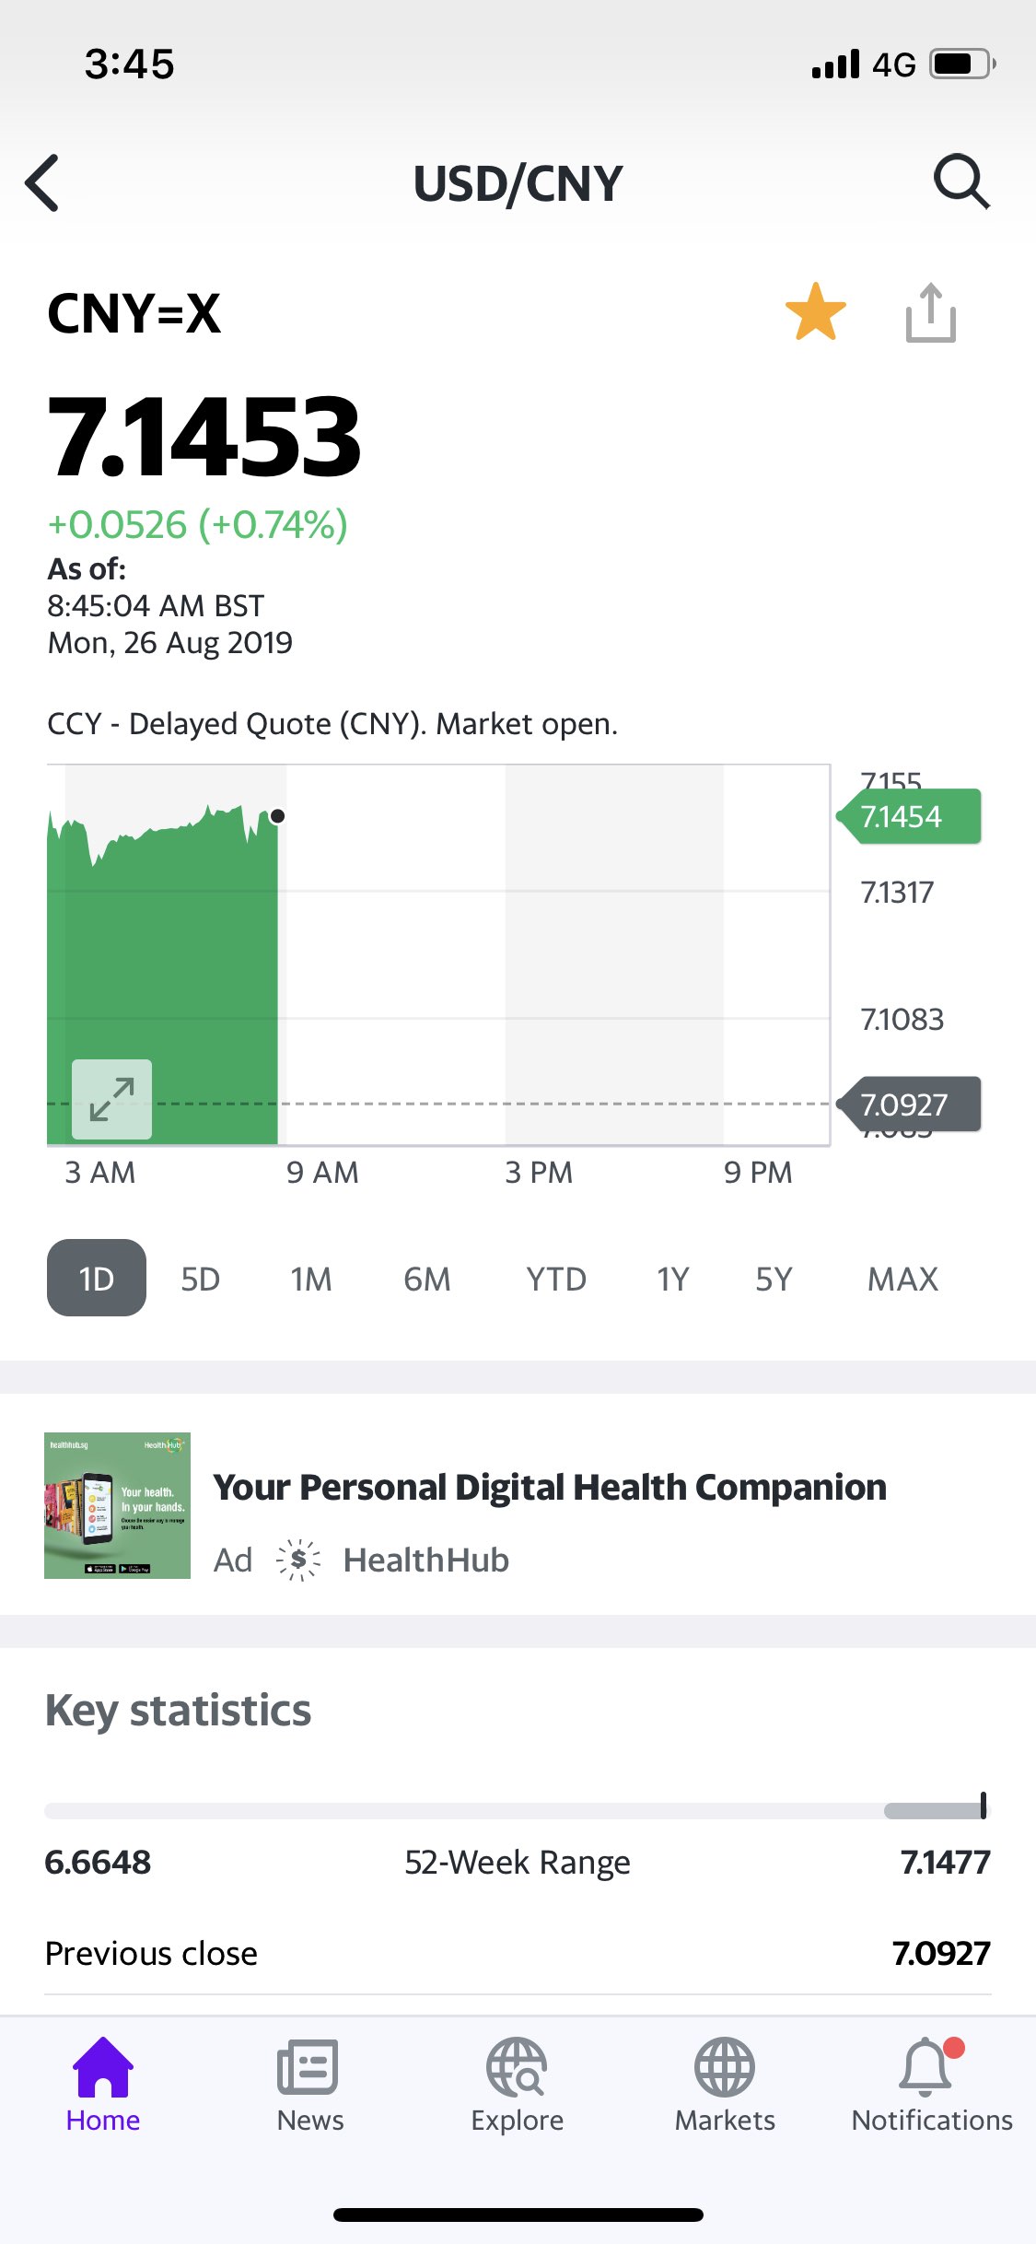Tap the 52-Week Range slider bar

516,1810
